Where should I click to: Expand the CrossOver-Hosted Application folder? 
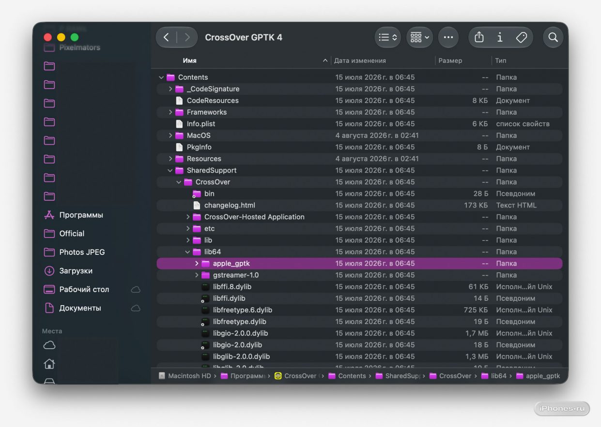pos(188,217)
